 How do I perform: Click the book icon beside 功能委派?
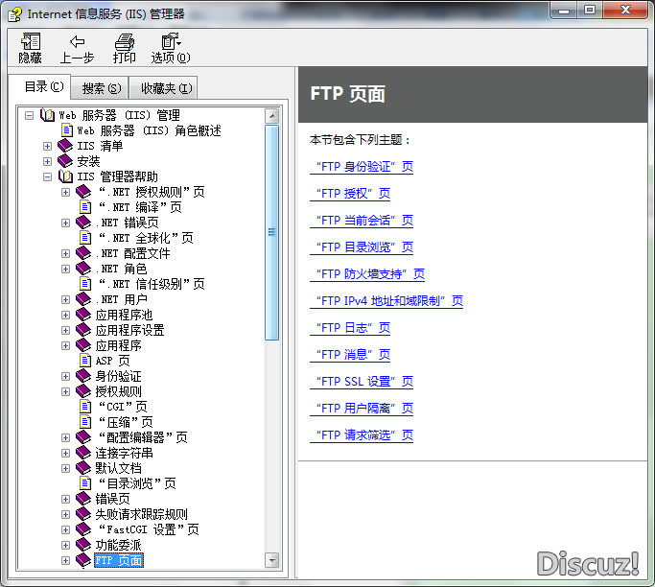click(x=83, y=545)
